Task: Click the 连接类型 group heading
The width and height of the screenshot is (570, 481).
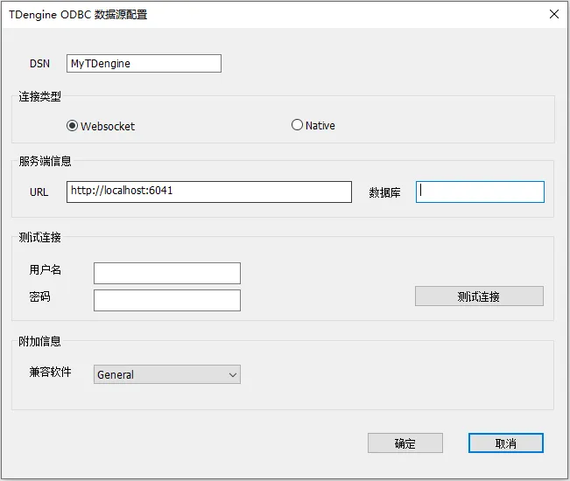Action: (x=40, y=96)
